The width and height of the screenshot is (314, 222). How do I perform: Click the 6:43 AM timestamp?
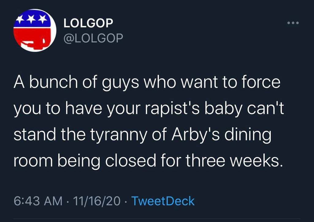click(38, 201)
